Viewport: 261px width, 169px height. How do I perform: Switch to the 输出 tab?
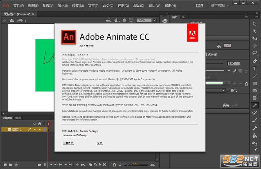[18, 118]
